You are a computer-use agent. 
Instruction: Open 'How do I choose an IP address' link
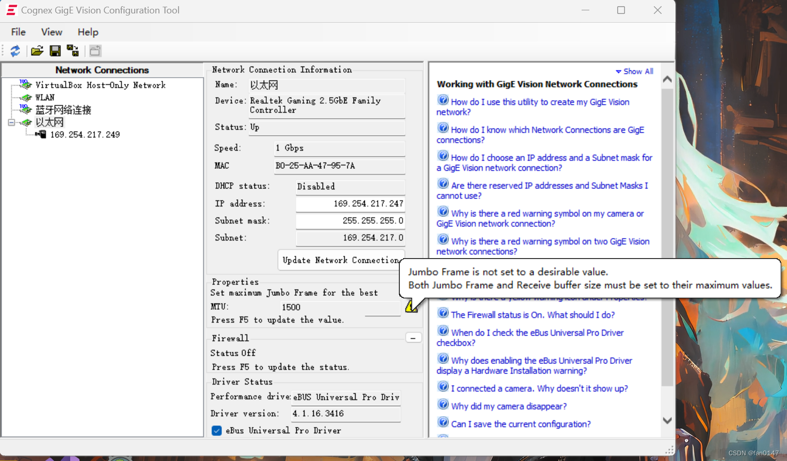[544, 163]
